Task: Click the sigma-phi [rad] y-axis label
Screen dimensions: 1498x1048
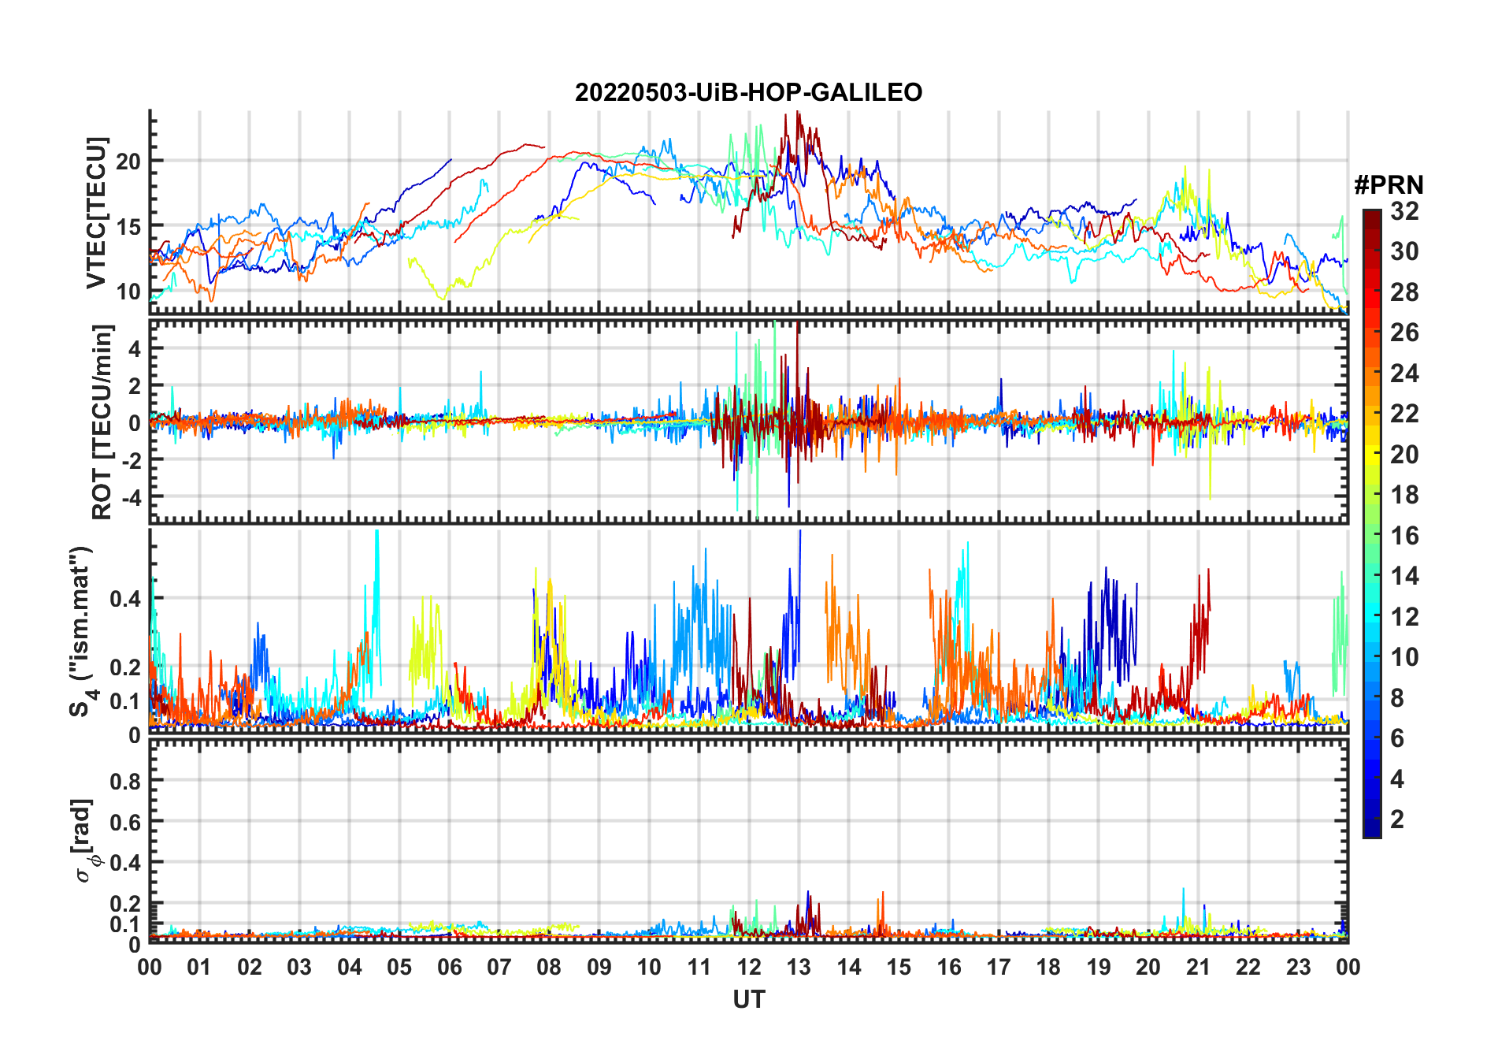Action: (x=83, y=841)
